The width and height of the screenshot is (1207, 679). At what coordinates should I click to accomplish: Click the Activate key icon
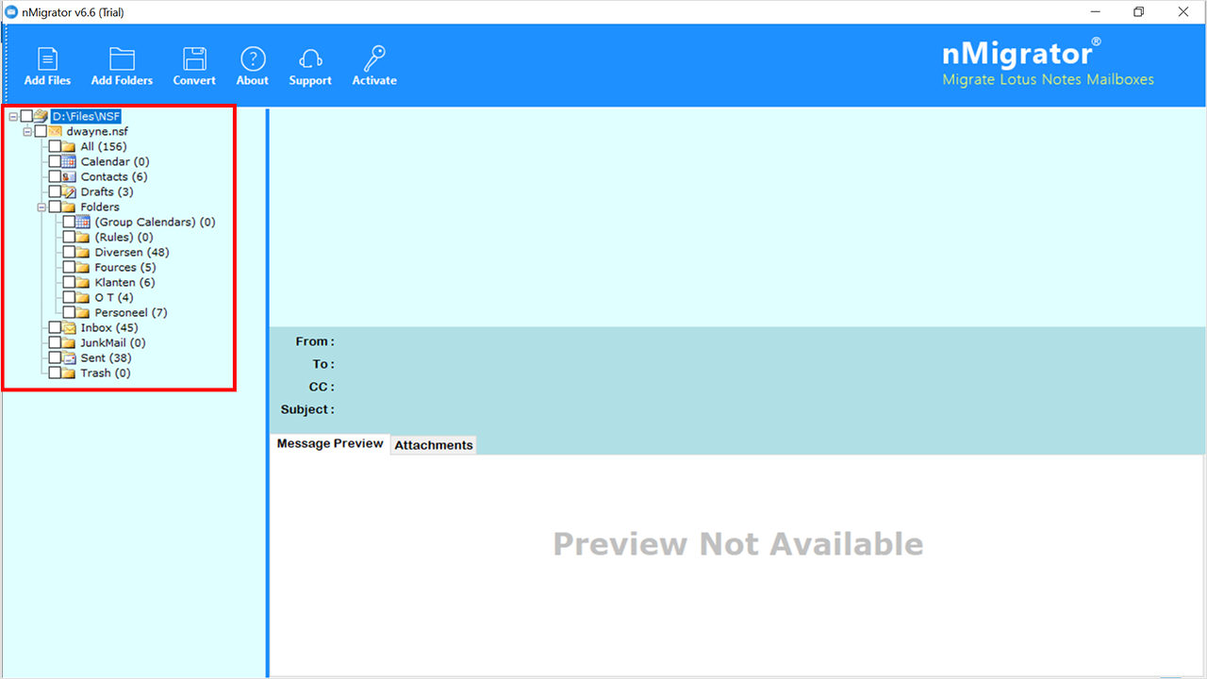[374, 58]
